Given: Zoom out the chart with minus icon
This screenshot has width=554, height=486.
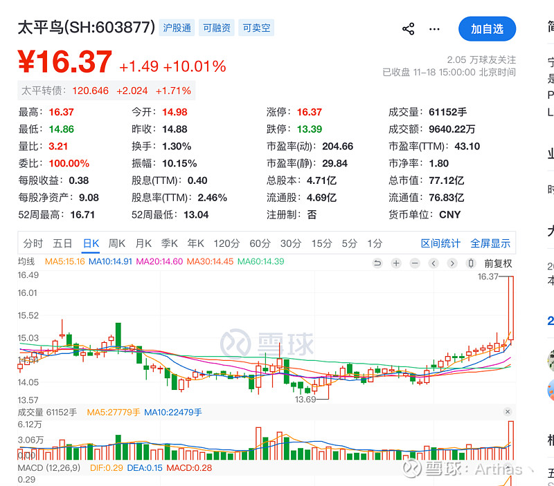Looking at the screenshot, I should click(x=415, y=263).
